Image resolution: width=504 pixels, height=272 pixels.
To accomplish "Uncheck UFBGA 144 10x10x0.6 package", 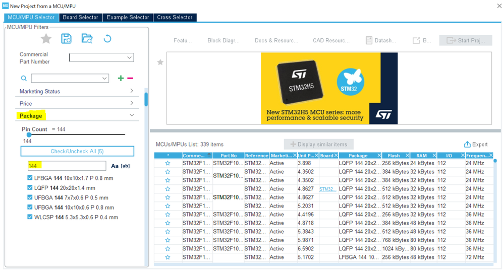I will point(30,207).
